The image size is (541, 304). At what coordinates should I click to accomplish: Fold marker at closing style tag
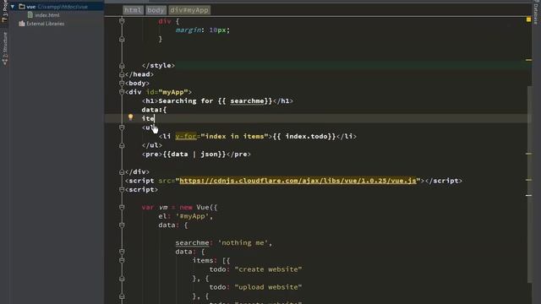[122, 66]
